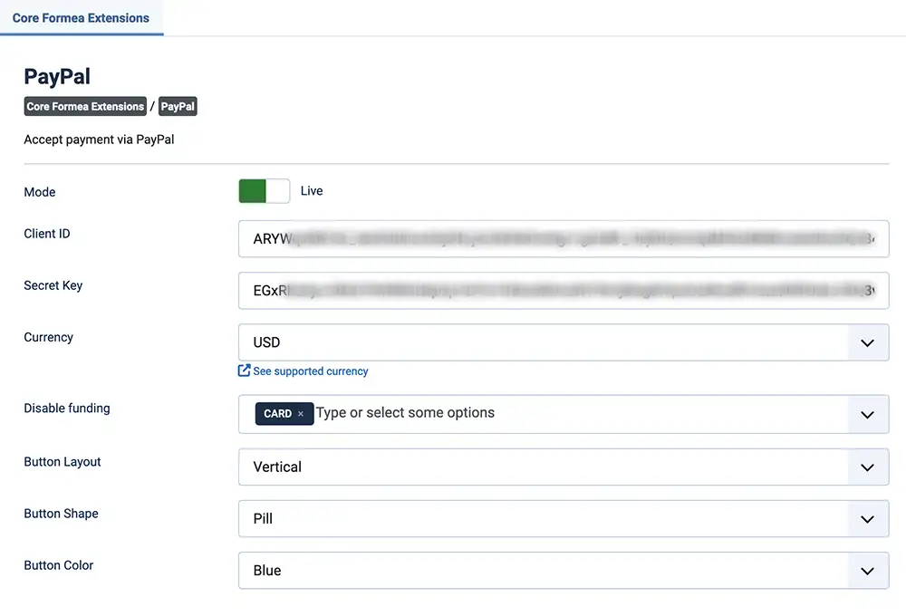Click external link icon beside supported currency

[x=245, y=371]
